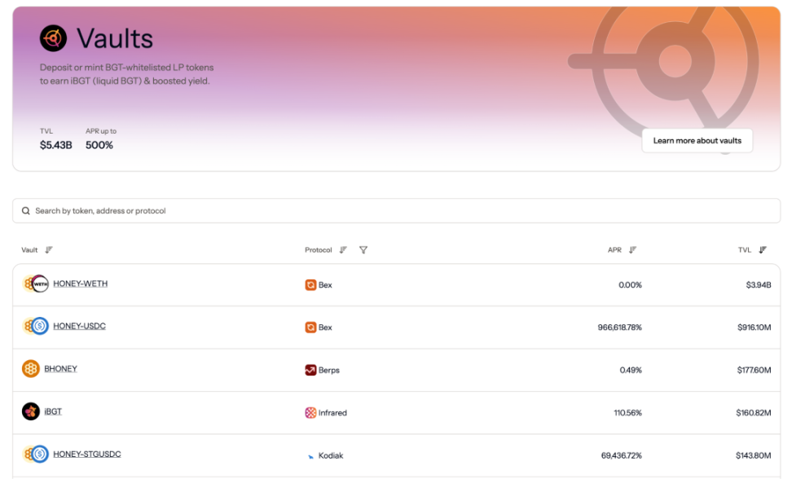The width and height of the screenshot is (792, 479).
Task: Click the TVL column header label
Action: 745,250
